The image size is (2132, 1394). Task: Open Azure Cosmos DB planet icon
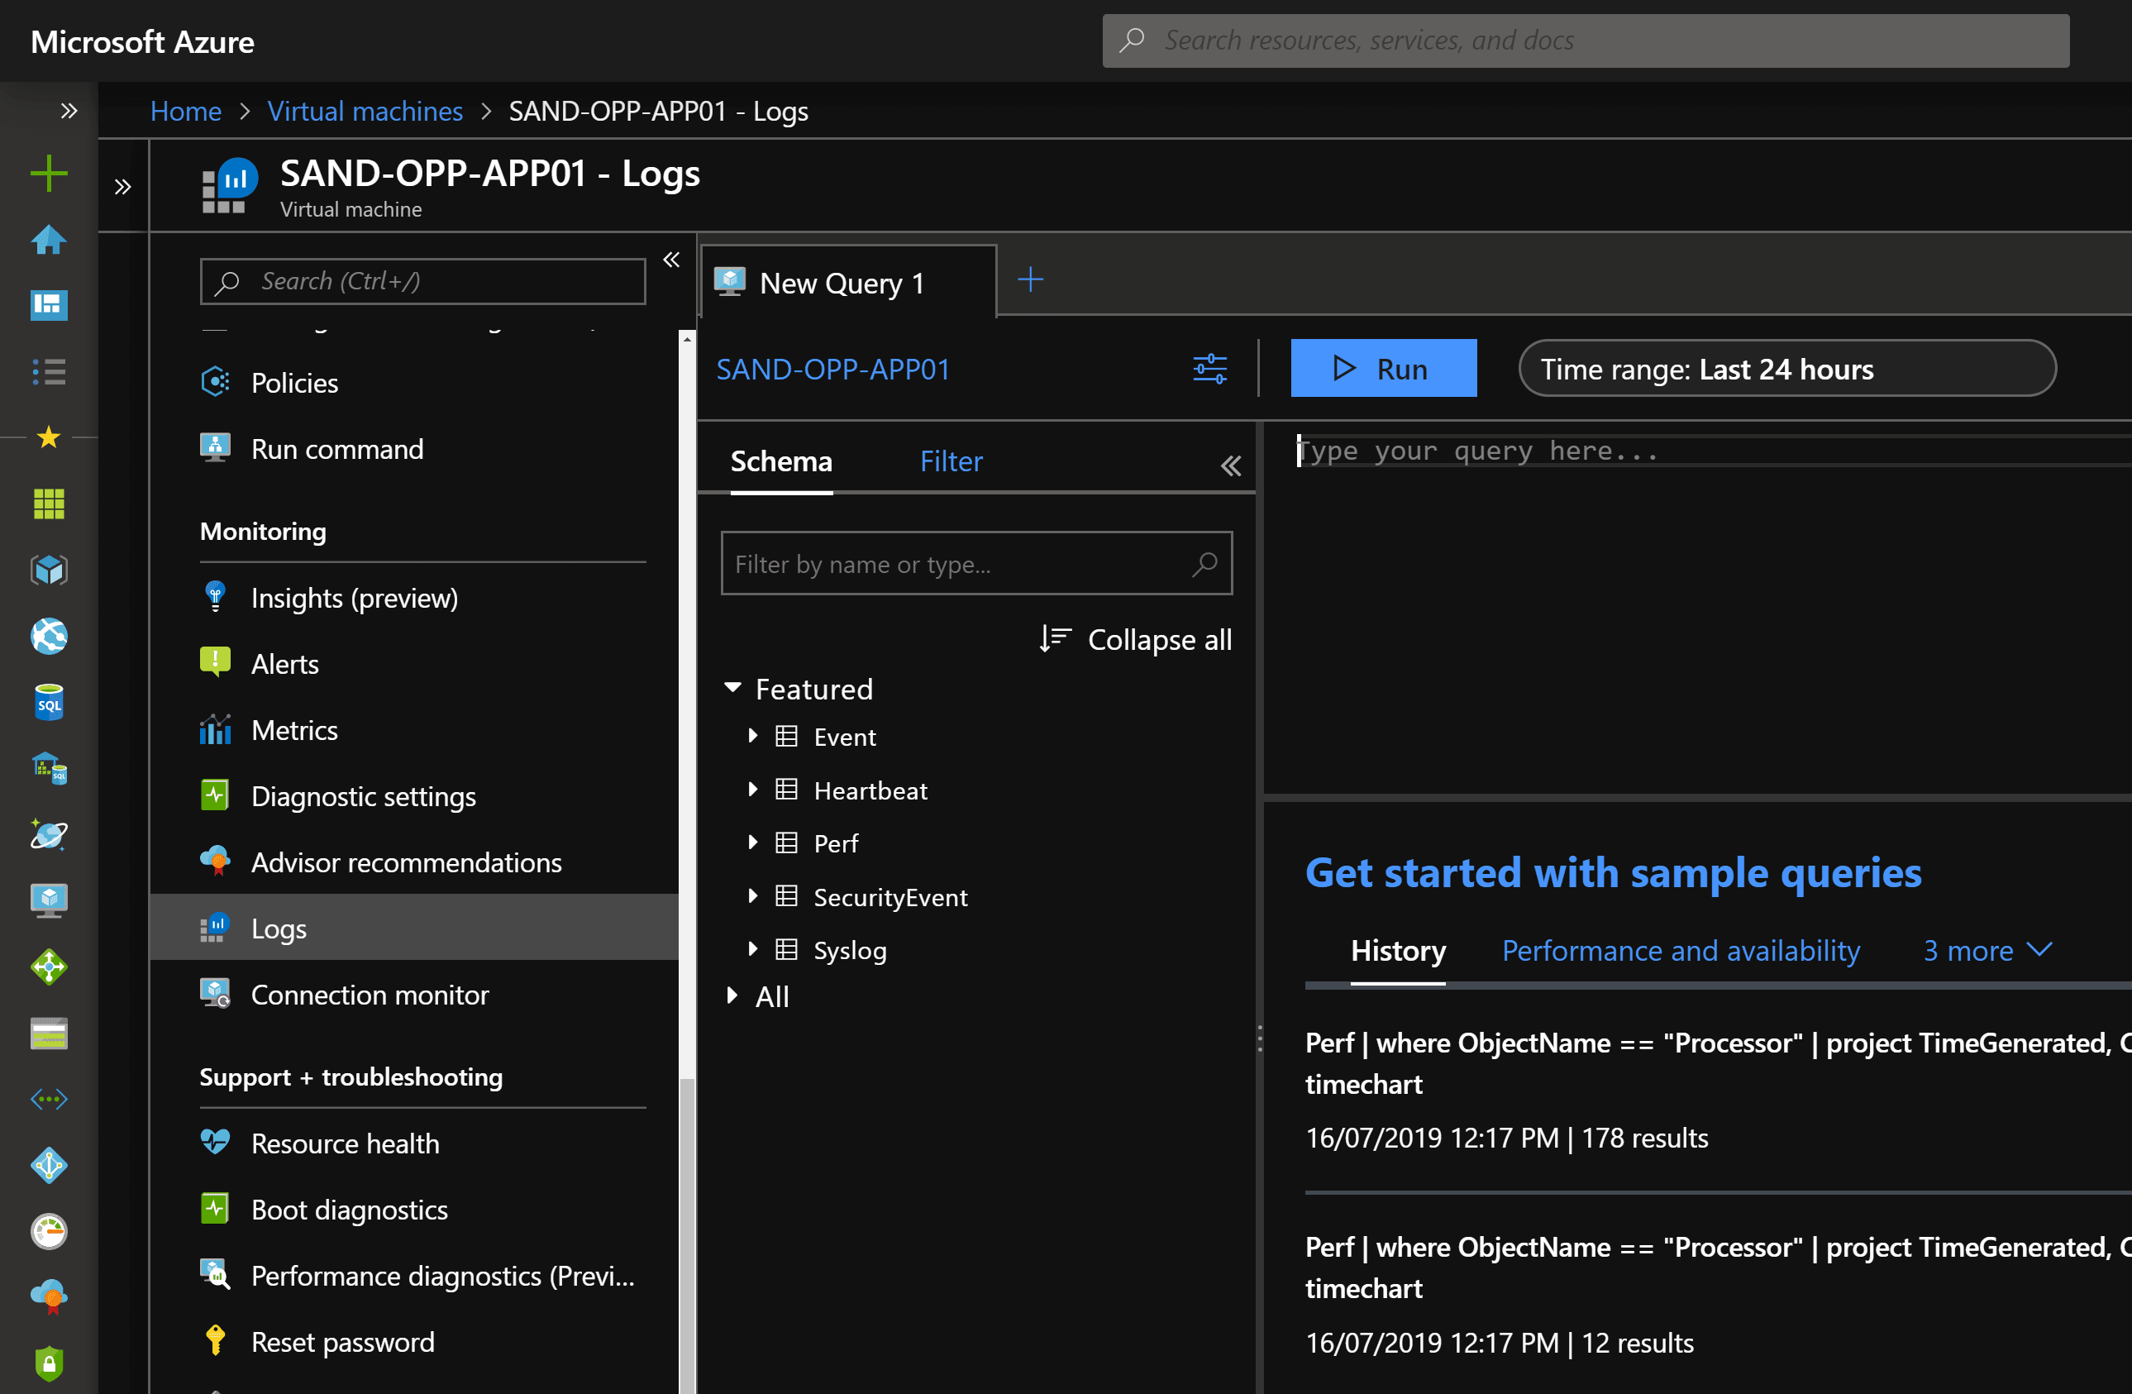coord(49,834)
